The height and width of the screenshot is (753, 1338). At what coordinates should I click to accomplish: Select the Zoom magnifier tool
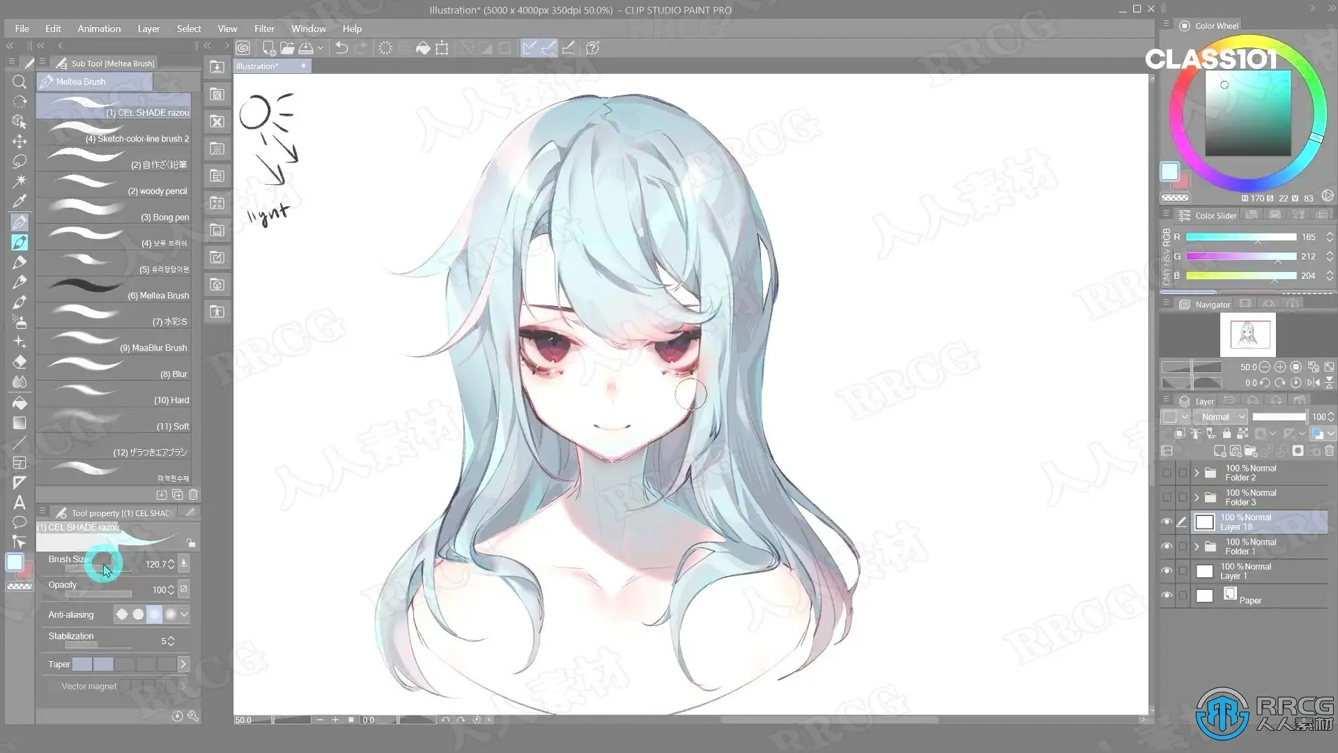coord(20,82)
